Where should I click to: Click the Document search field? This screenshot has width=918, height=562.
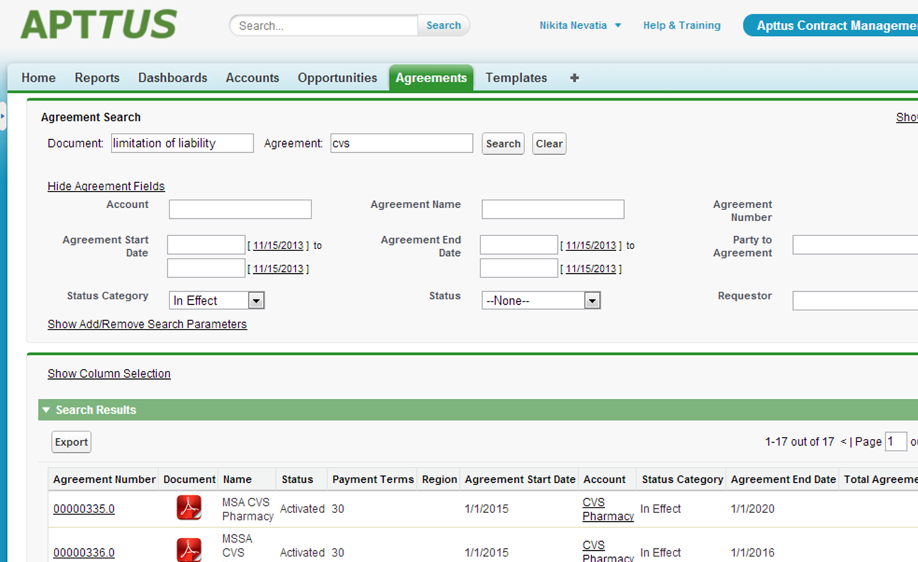[x=183, y=143]
